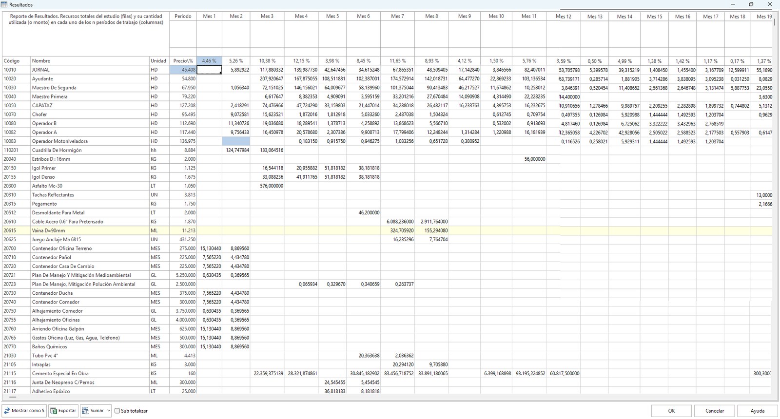Click the Mostrar como $ button
This screenshot has height=419, width=780.
[24, 411]
